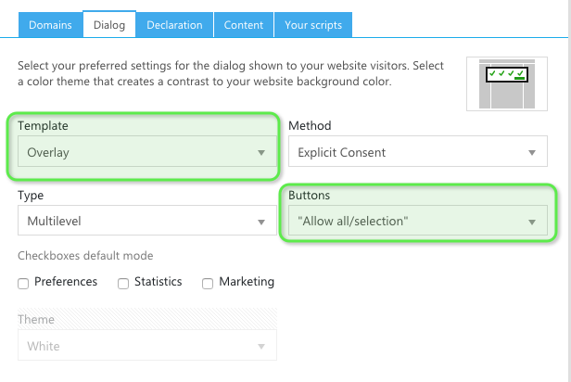
Task: Switch to the Domains tab
Action: click(50, 25)
